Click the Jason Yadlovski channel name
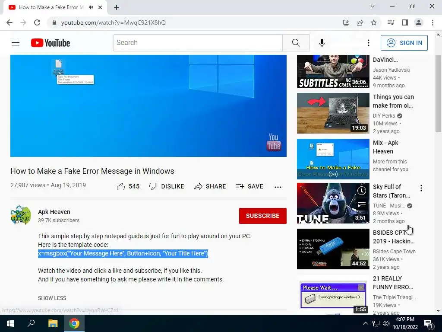 (391, 70)
